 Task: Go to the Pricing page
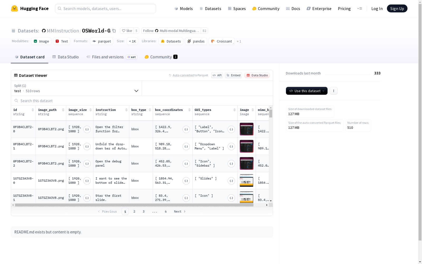pyautogui.click(x=344, y=8)
